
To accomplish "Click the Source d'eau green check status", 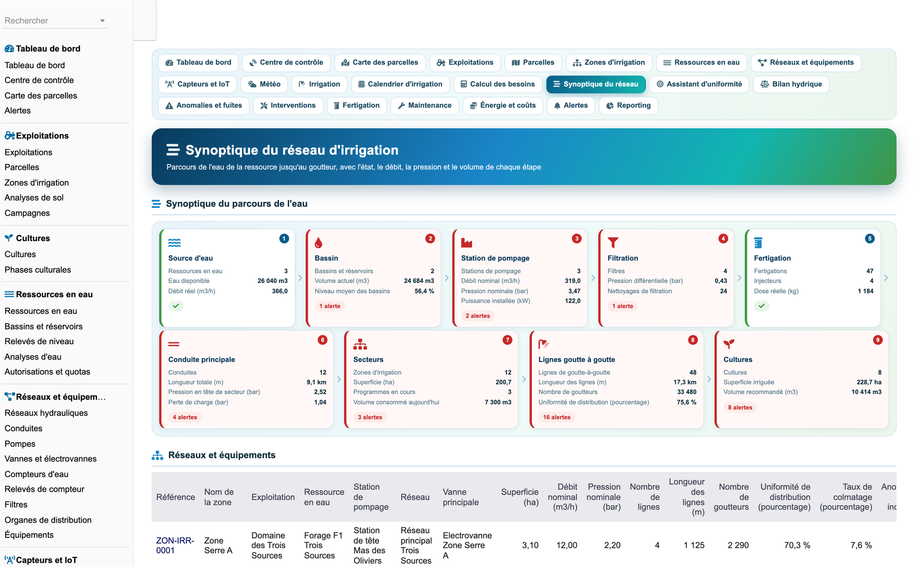I will coord(176,306).
